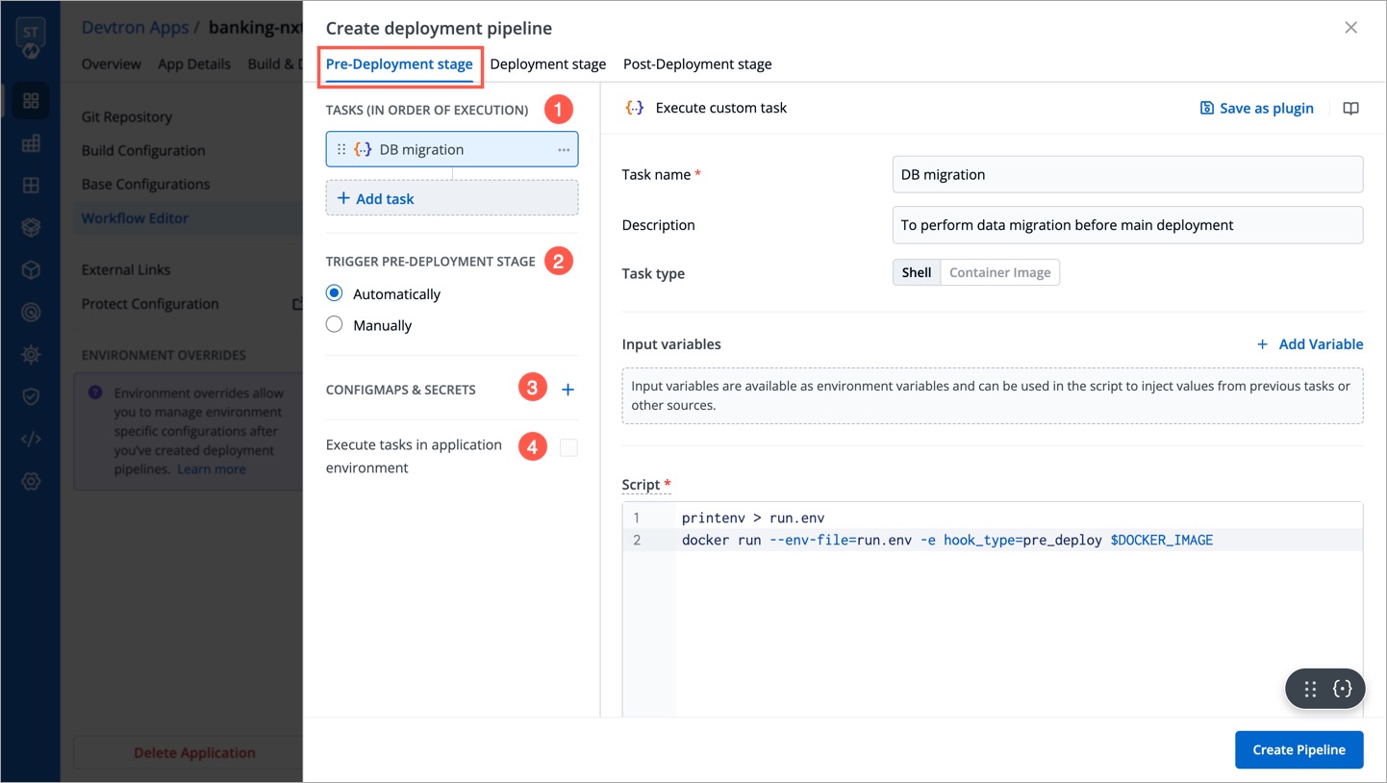The width and height of the screenshot is (1387, 783).
Task: Open the documentation book icon
Action: point(1350,109)
